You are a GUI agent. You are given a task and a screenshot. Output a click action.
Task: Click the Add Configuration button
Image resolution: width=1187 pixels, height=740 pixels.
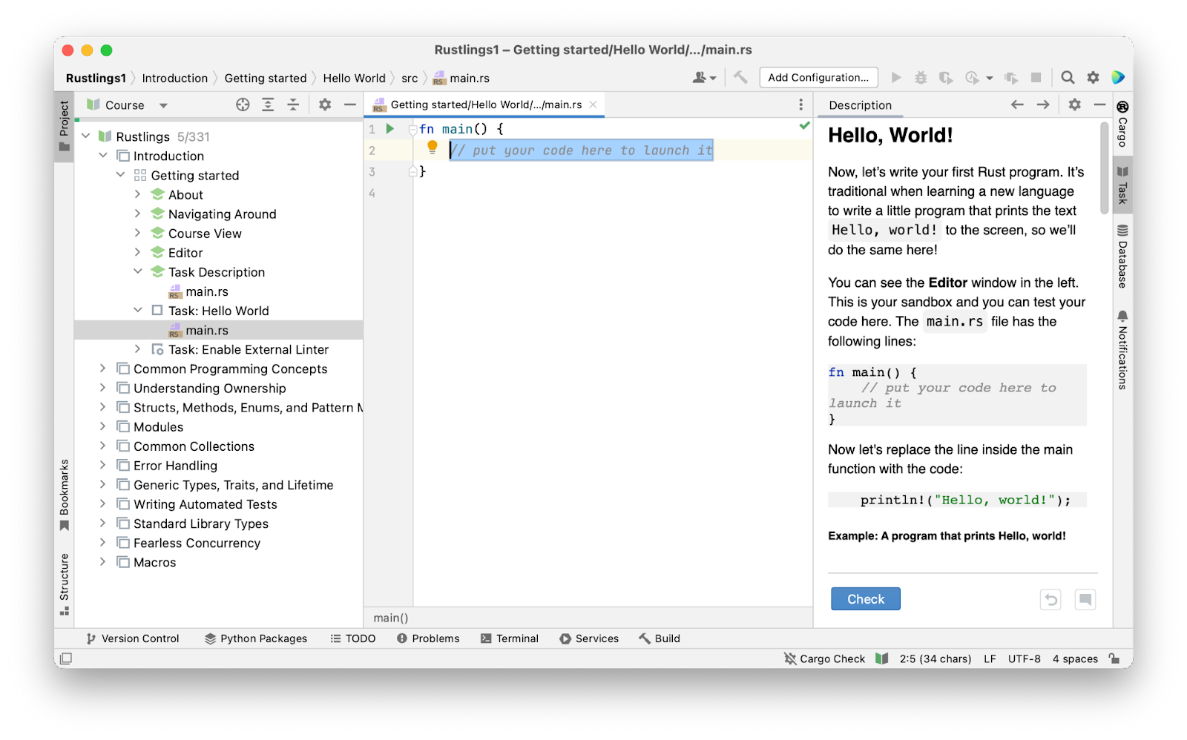point(818,78)
